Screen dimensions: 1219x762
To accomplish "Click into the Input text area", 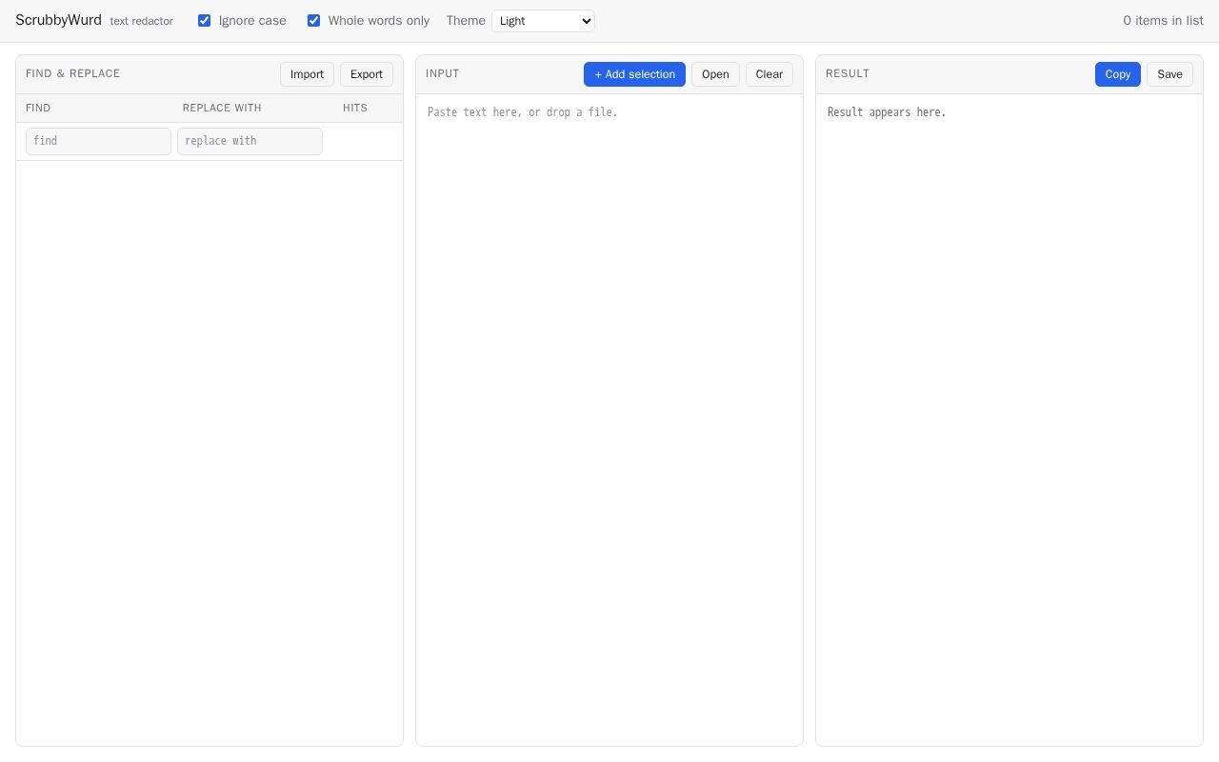I will (x=609, y=419).
